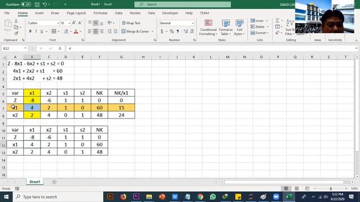This screenshot has width=360, height=202.
Task: Increase font size with larger A icon
Action: pyautogui.click(x=74, y=23)
